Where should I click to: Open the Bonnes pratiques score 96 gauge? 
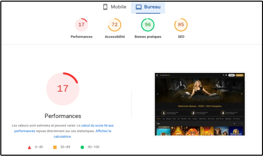coord(148,25)
